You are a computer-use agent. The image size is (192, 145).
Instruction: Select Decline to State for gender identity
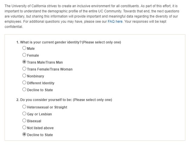point(24,89)
